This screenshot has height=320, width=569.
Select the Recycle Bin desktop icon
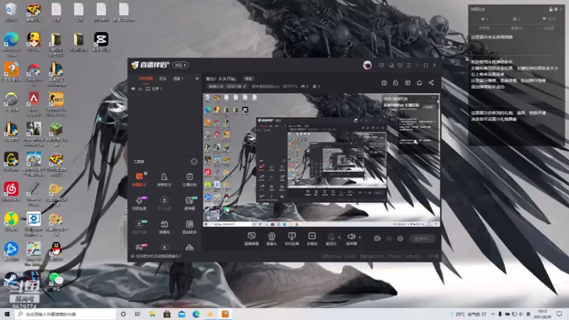pyautogui.click(x=11, y=12)
